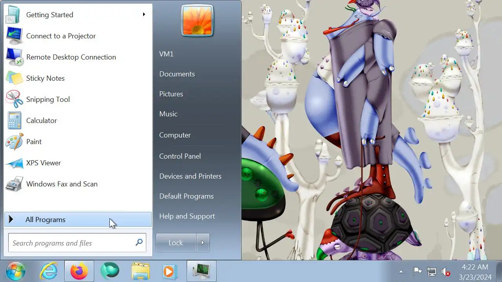Select the XPS Viewer label text
502x282 pixels.
44,163
